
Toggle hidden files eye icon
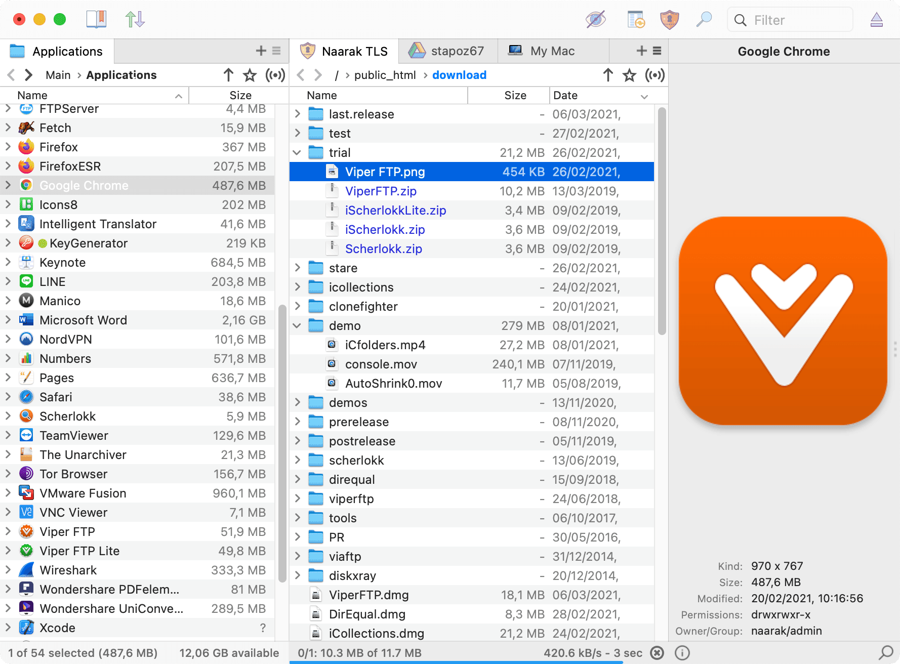point(596,20)
